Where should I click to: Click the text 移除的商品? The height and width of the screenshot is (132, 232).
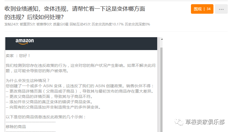coord(16,127)
